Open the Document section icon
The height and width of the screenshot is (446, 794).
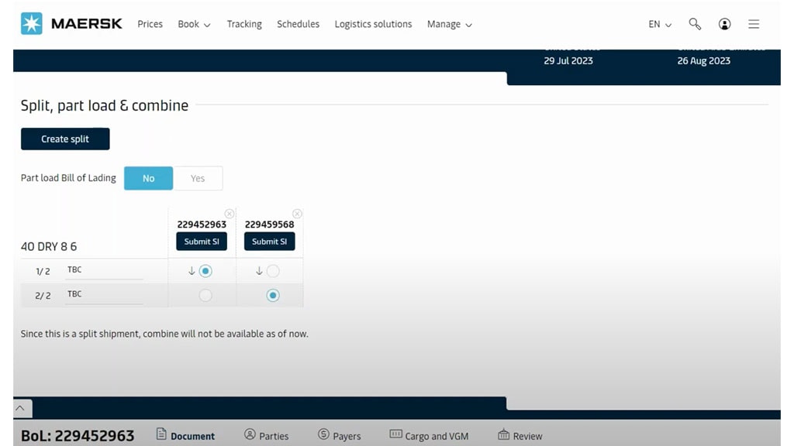coord(162,435)
